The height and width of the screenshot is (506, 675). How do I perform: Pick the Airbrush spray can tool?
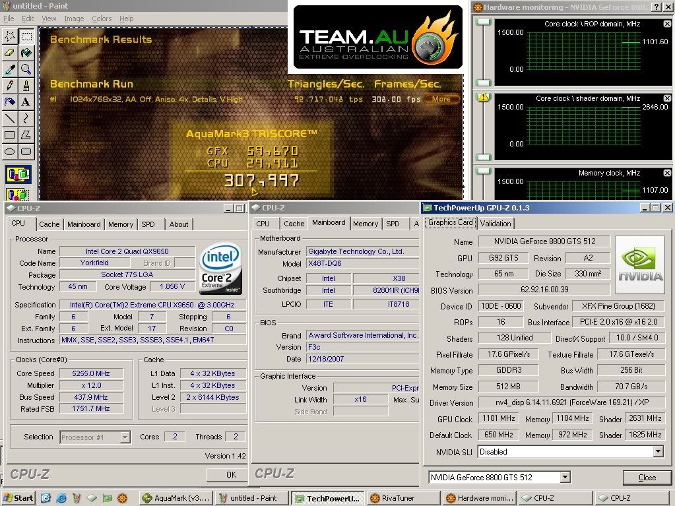coord(10,102)
